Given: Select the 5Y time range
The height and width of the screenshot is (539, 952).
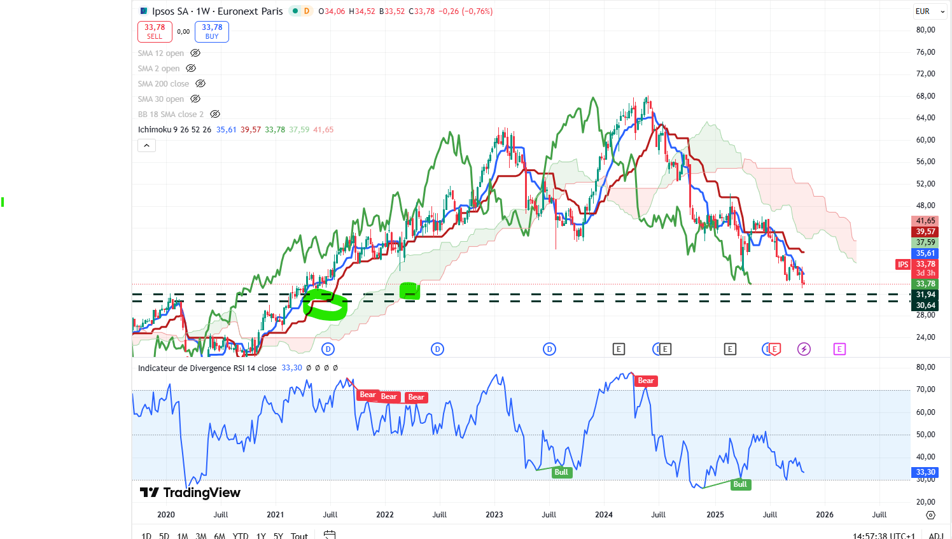Looking at the screenshot, I should point(278,535).
